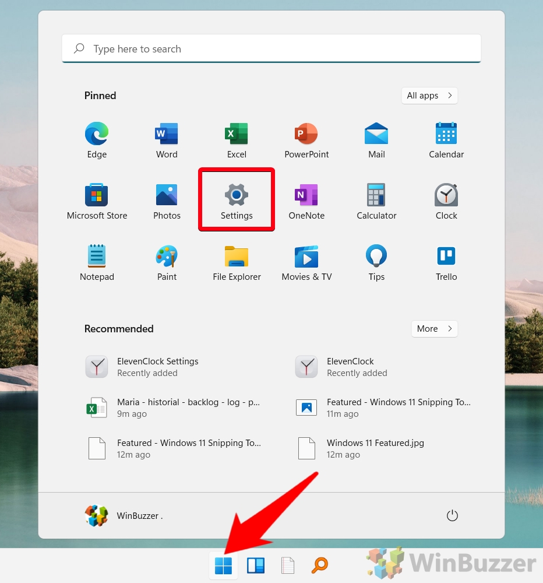Start PowerPoint from pinned apps
543x583 pixels.
point(306,141)
